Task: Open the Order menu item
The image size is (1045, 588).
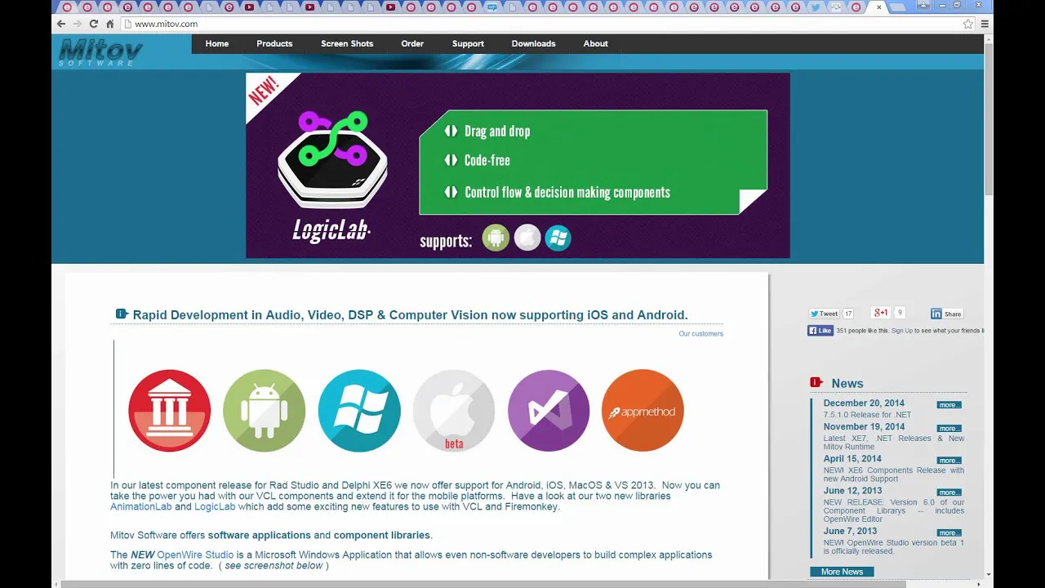Action: (x=412, y=44)
